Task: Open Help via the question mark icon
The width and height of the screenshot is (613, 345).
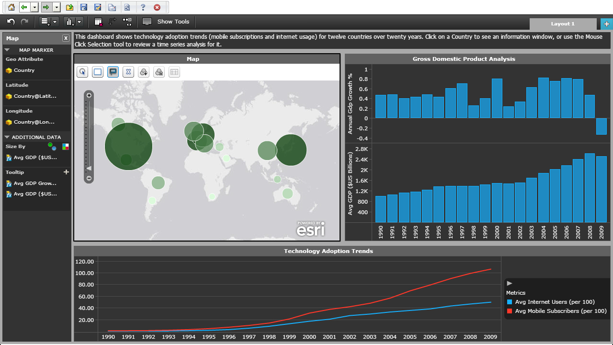Action: [x=143, y=7]
